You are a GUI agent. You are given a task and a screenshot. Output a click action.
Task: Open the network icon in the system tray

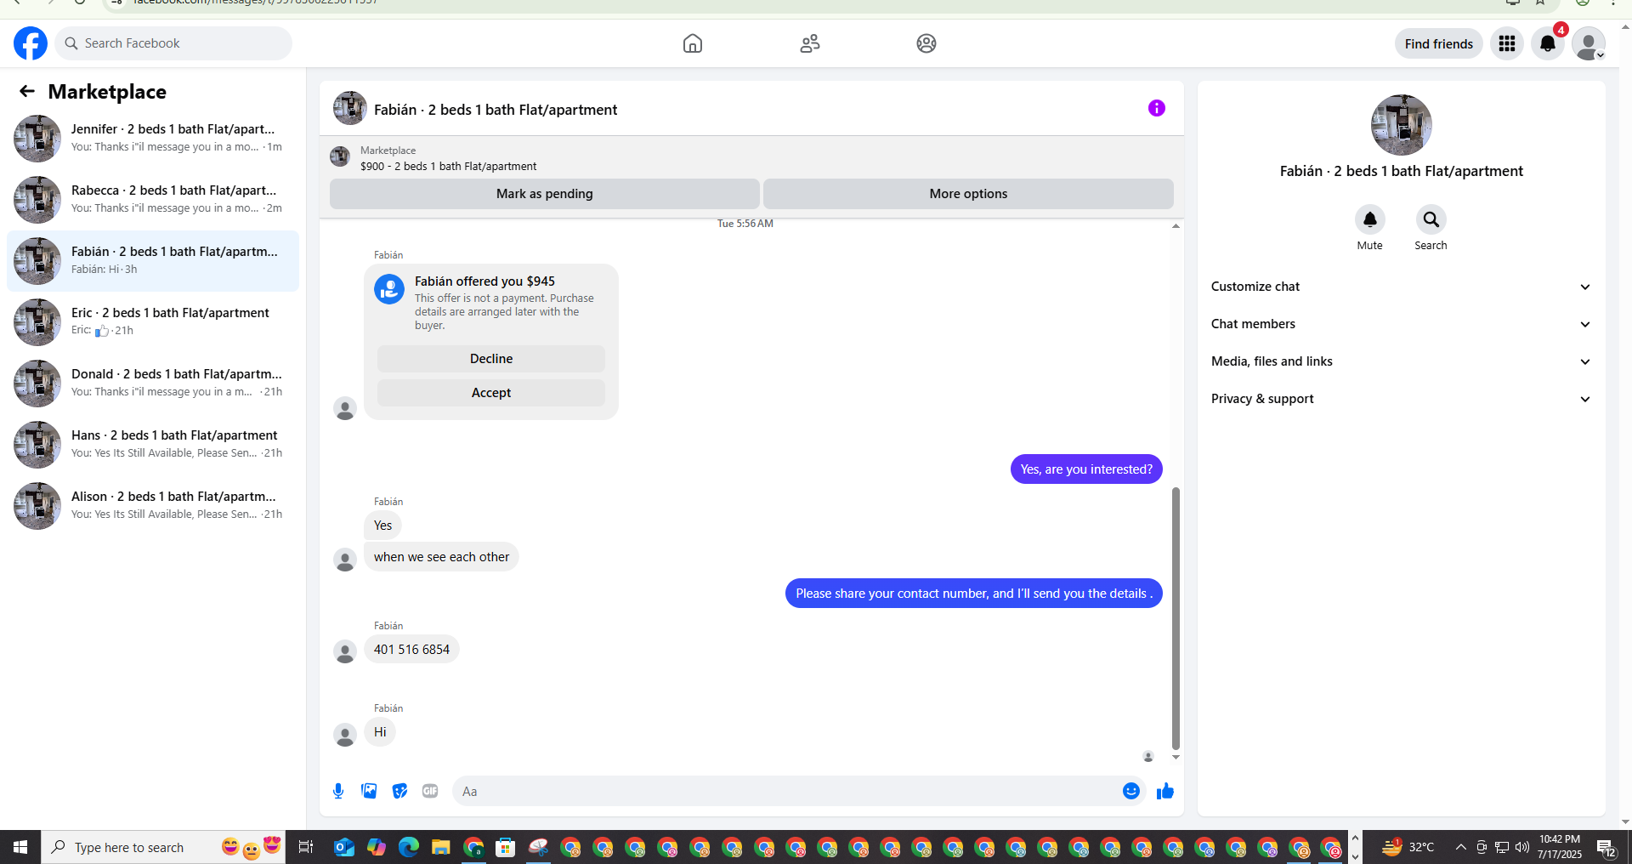1502,847
